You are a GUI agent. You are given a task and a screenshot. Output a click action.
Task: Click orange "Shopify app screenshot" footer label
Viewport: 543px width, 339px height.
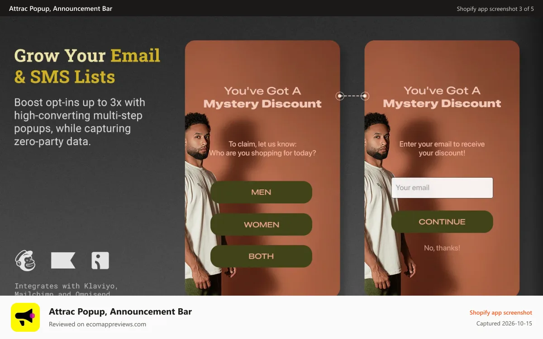(501, 312)
